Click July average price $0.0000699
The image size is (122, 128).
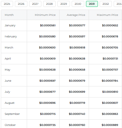[x=77, y=92]
